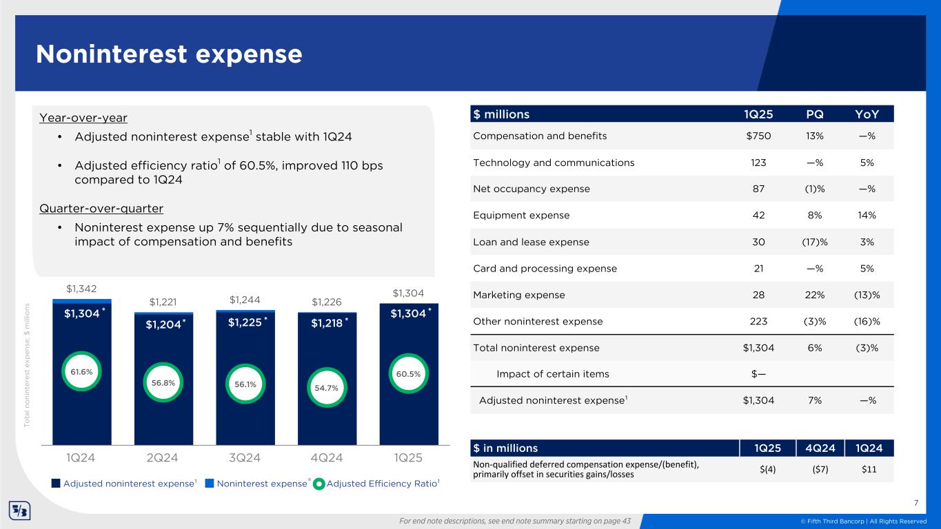Select the Compensation and benefits row

[x=539, y=136]
